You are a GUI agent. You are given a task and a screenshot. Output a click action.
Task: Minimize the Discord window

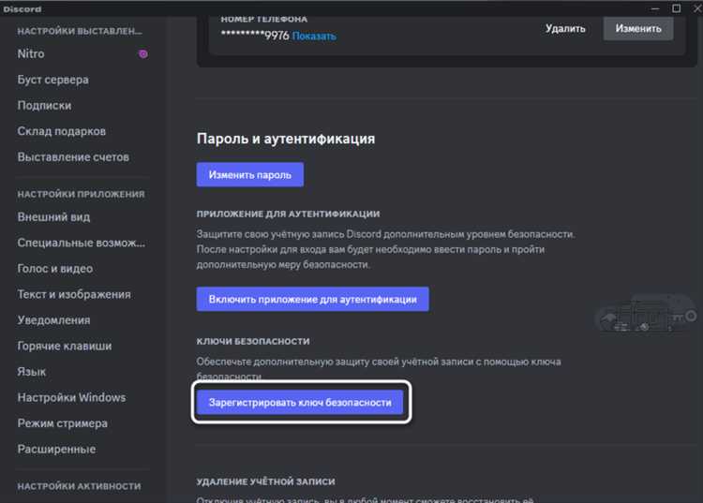click(x=655, y=8)
